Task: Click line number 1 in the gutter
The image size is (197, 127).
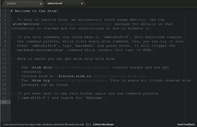Action: (5, 11)
